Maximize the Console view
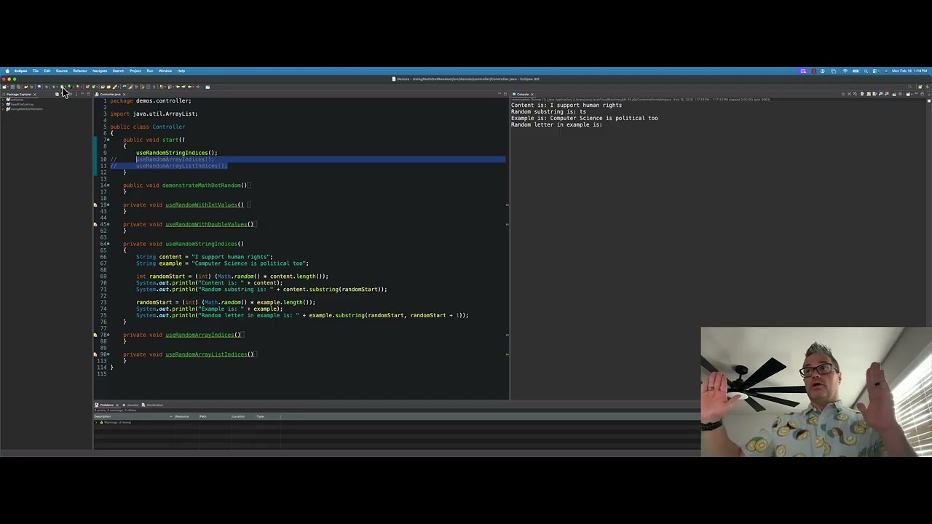This screenshot has width=932, height=524. coord(922,94)
